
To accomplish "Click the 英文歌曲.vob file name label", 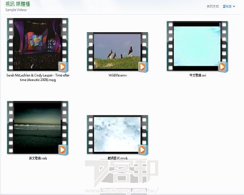I will tap(38, 158).
